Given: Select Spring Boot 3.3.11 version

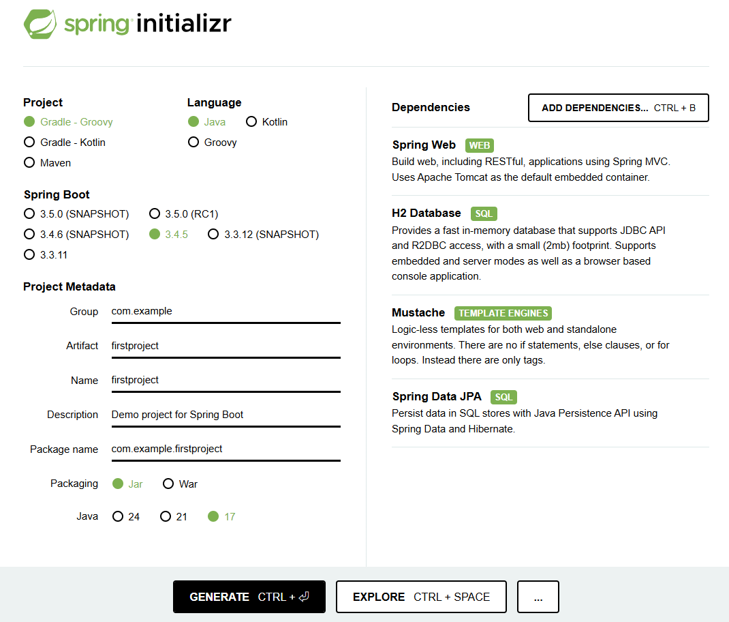Looking at the screenshot, I should click(x=46, y=255).
